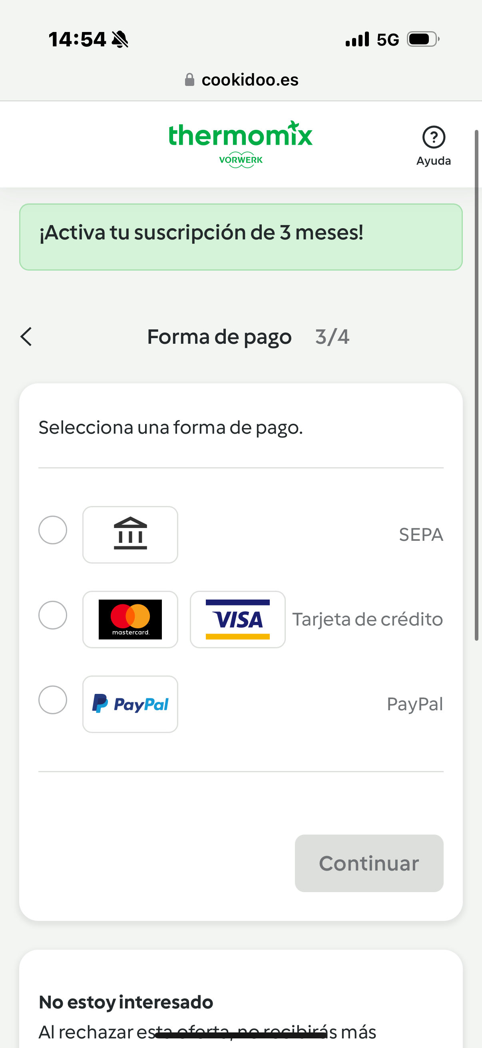
Task: Select the SEPA payment radio button
Action: coord(53,530)
